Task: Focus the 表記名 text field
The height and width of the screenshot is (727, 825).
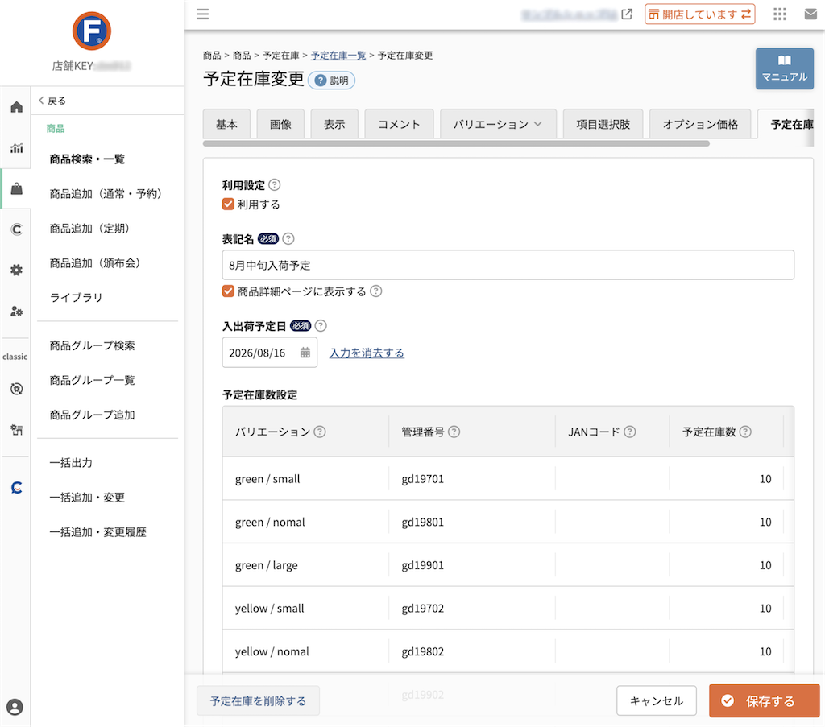Action: tap(508, 265)
